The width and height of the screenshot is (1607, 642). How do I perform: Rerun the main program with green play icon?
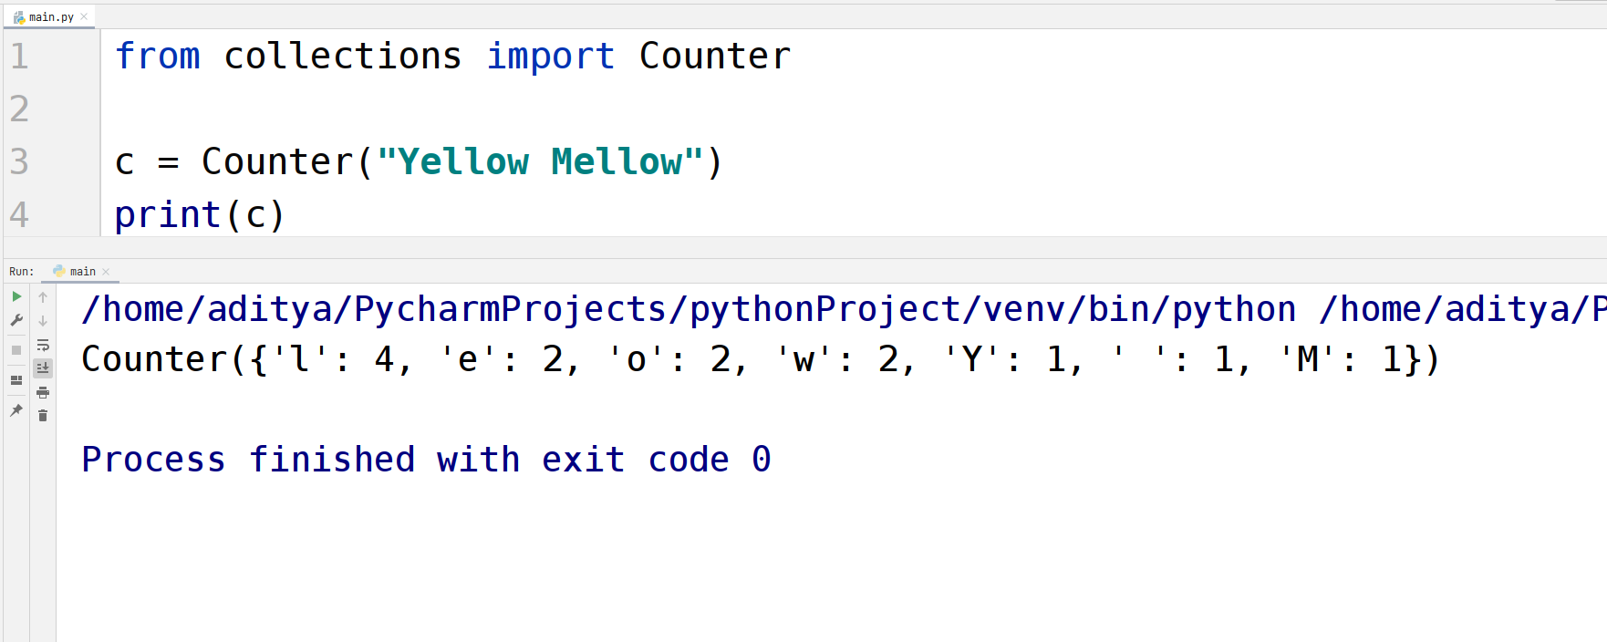16,297
